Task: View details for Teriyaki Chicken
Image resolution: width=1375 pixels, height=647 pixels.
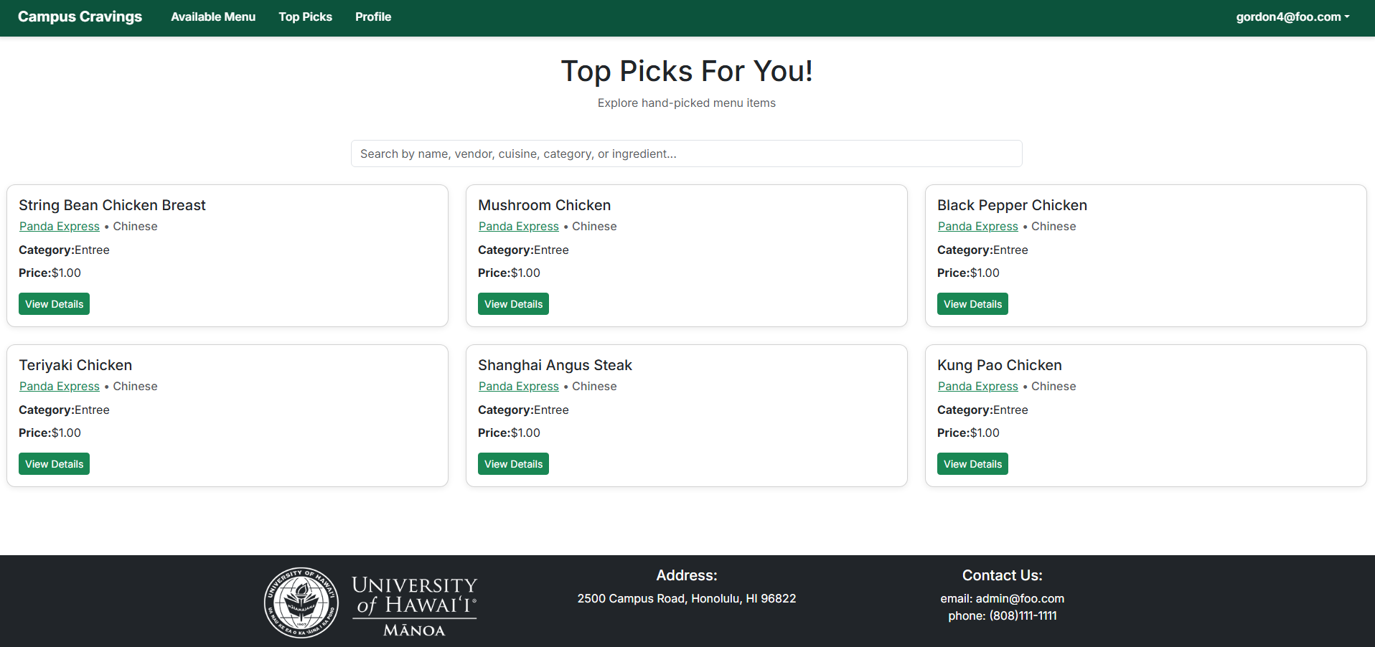Action: tap(54, 464)
